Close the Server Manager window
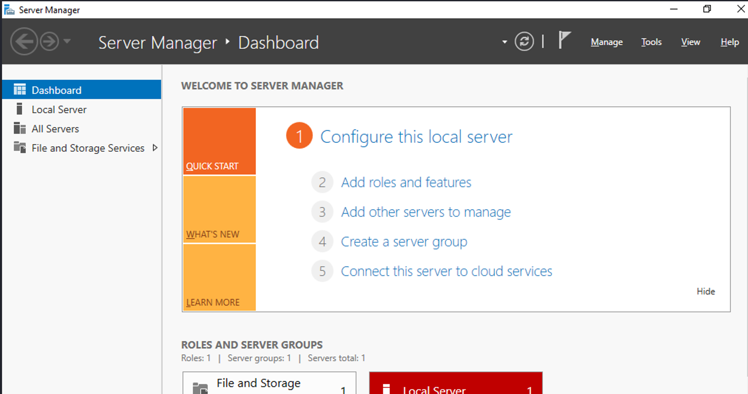This screenshot has width=748, height=394. [x=741, y=9]
